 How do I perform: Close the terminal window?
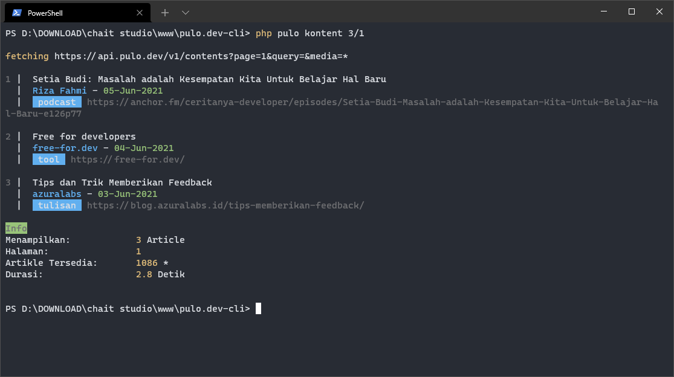coord(659,11)
